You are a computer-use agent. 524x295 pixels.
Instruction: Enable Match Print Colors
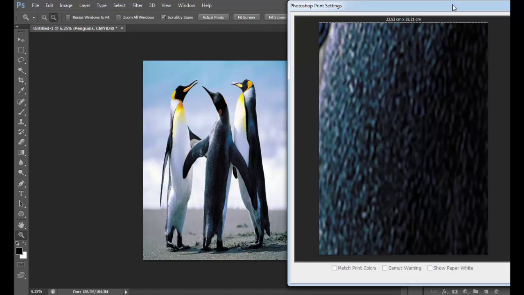(334, 268)
